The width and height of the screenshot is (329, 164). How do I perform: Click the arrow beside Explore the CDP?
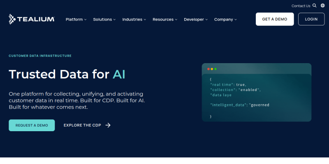point(108,125)
